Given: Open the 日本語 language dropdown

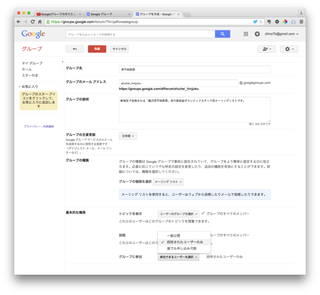Looking at the screenshot, I should tap(128, 136).
